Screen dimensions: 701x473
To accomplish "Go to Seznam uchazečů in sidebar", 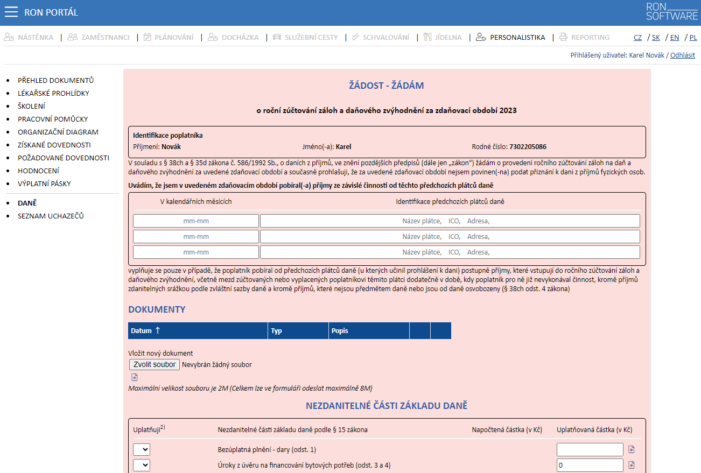I will (51, 216).
